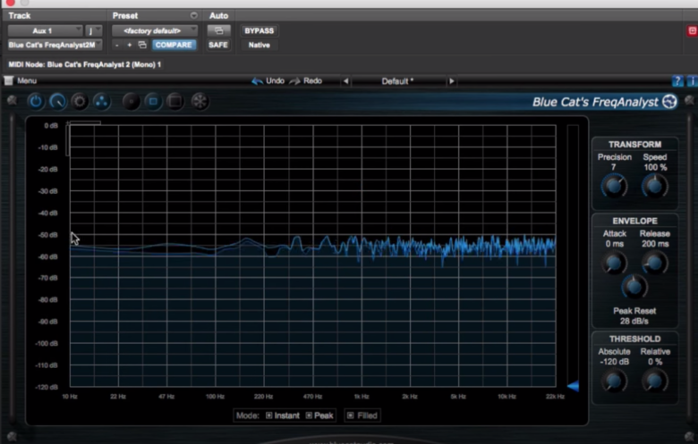Open the Aux 1 track selector
698x444 pixels.
tap(45, 30)
